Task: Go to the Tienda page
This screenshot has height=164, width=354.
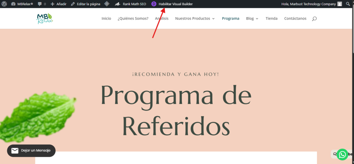Action: [272, 19]
